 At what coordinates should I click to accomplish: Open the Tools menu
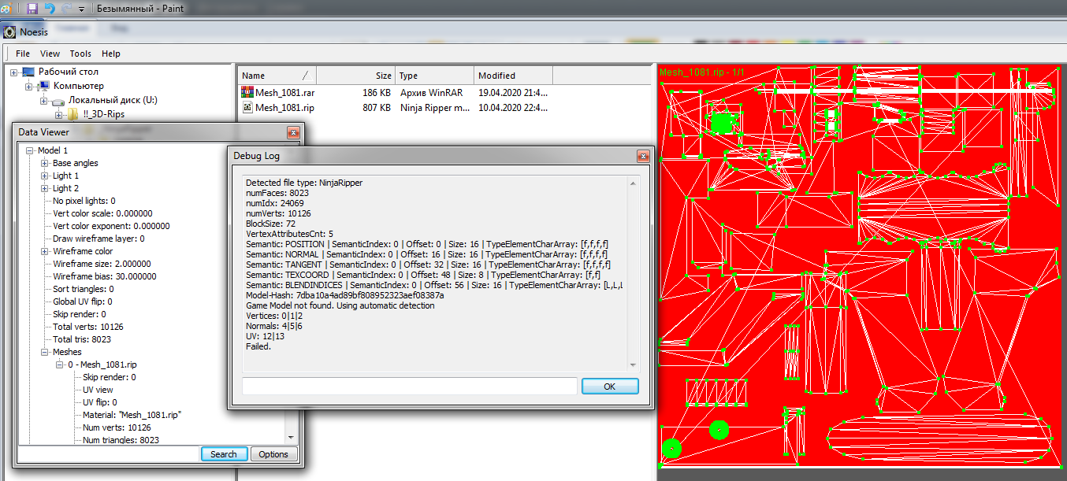(x=80, y=54)
